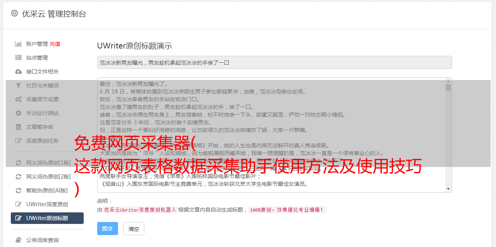Open the 公有词库查询 book icon
Viewport: 496px width, 247px height.
pos(18,240)
